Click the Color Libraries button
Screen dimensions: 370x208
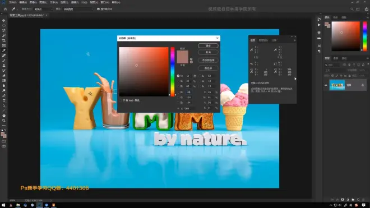coord(208,68)
